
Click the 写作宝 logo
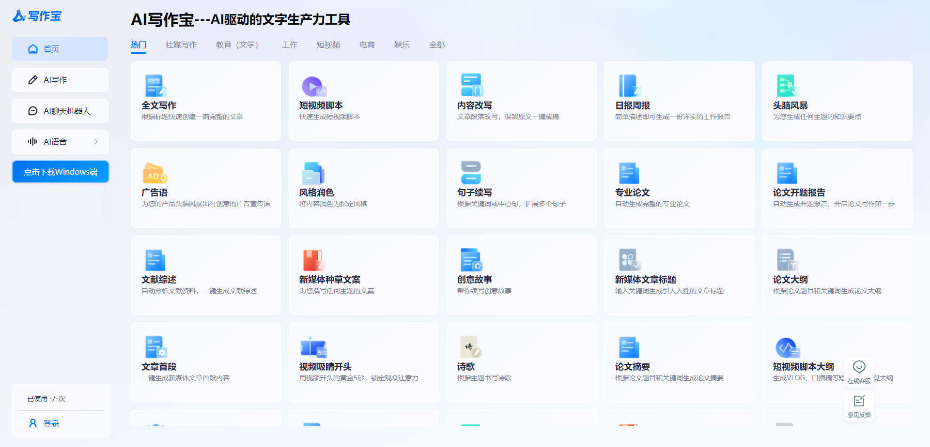pyautogui.click(x=37, y=16)
